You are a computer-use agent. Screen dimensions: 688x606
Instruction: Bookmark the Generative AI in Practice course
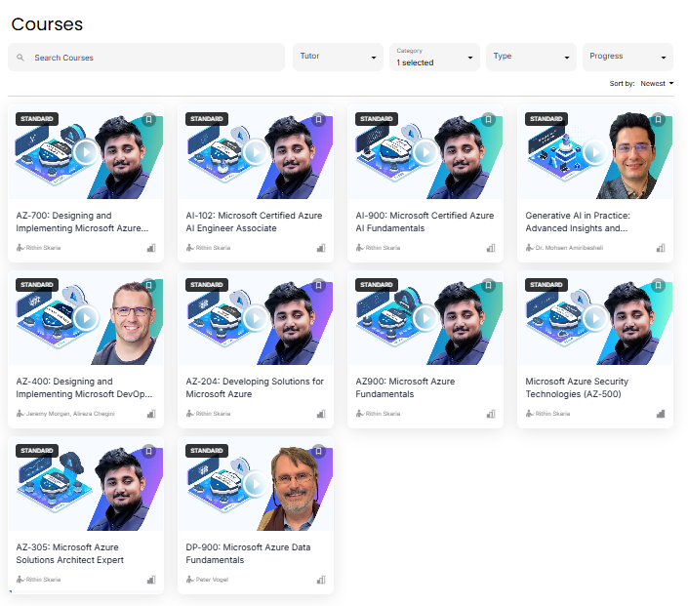point(658,119)
